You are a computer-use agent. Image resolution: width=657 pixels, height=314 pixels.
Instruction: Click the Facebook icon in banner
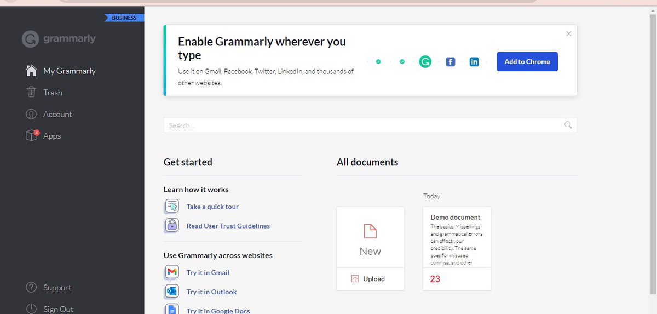coord(451,62)
